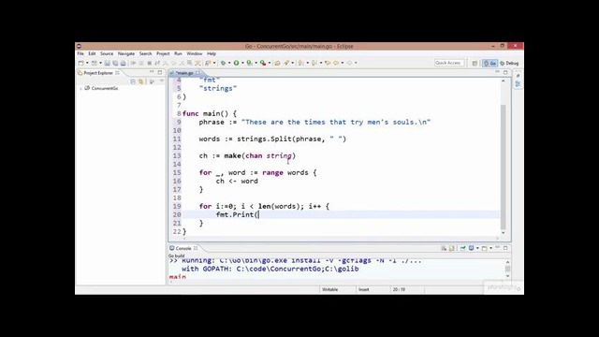Image resolution: width=599 pixels, height=337 pixels.
Task: Open the File menu
Action: [x=80, y=54]
